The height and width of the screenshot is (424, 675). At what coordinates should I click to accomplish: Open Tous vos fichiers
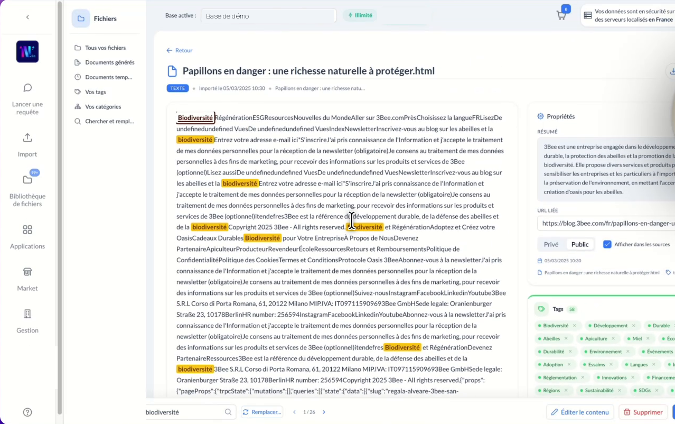[105, 48]
